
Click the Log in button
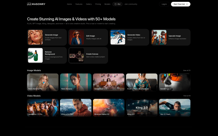tap(164, 4)
